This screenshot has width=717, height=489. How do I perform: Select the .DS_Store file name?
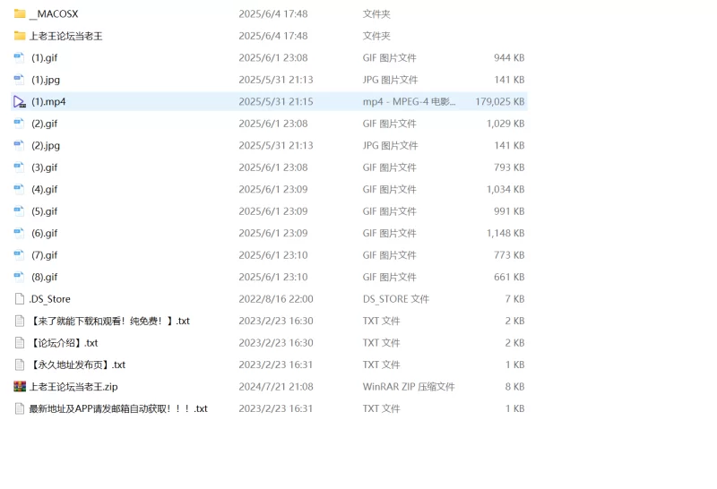click(x=50, y=299)
